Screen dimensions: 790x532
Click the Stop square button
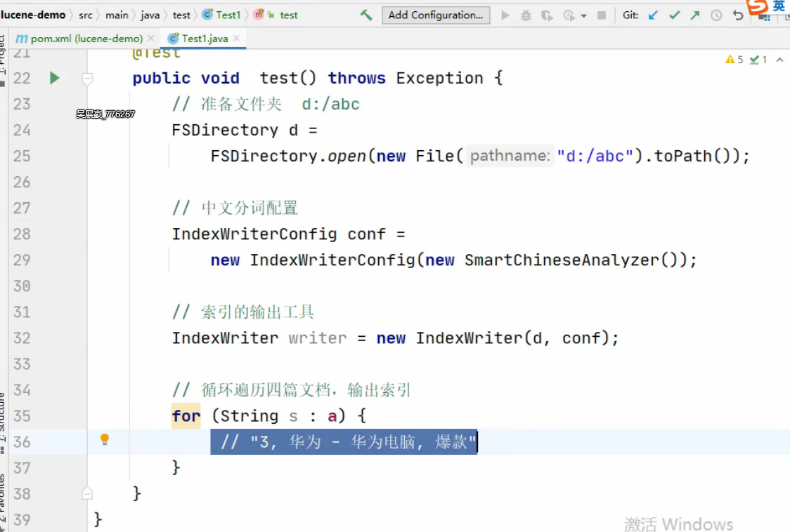(x=602, y=15)
